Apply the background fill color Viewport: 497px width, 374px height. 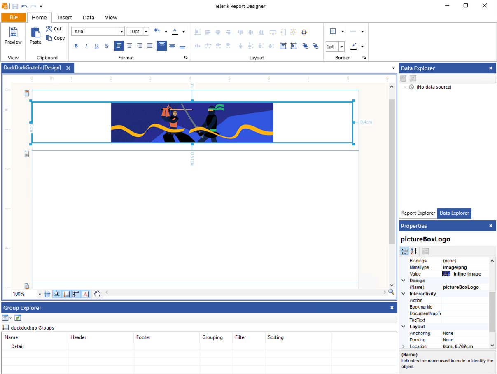click(x=157, y=31)
